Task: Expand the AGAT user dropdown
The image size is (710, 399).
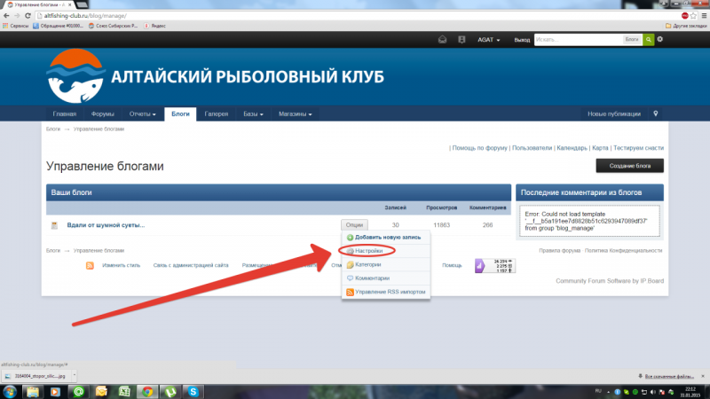Action: click(x=489, y=40)
